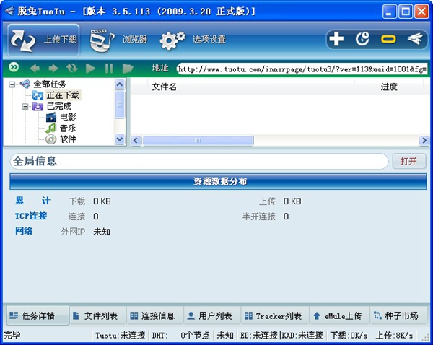Image resolution: width=433 pixels, height=345 pixels.
Task: Switch to the Tracker列表 tab
Action: click(x=273, y=315)
